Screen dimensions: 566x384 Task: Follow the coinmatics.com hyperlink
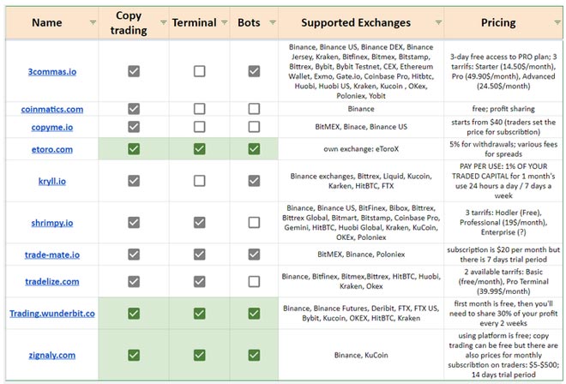click(51, 109)
